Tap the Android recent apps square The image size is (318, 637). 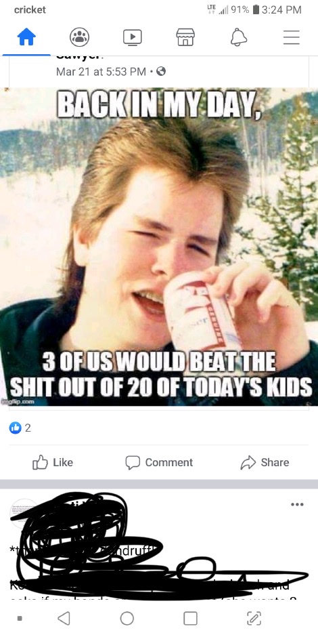pos(190,618)
